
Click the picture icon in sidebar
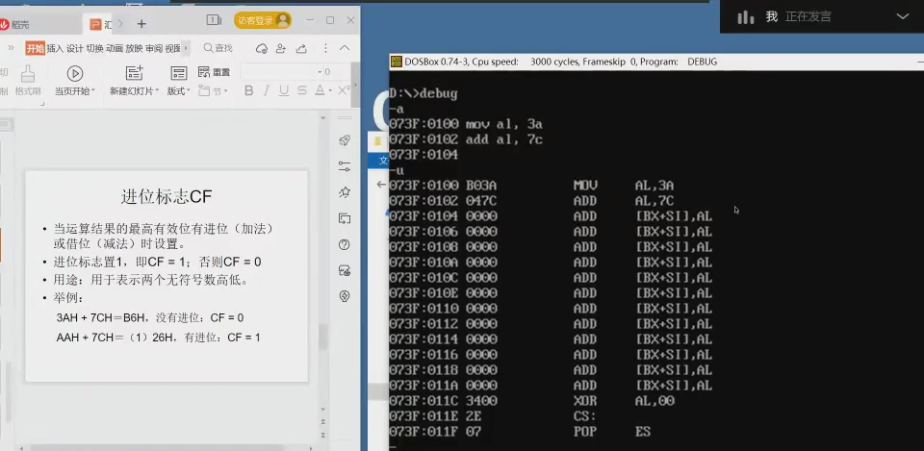tap(345, 270)
